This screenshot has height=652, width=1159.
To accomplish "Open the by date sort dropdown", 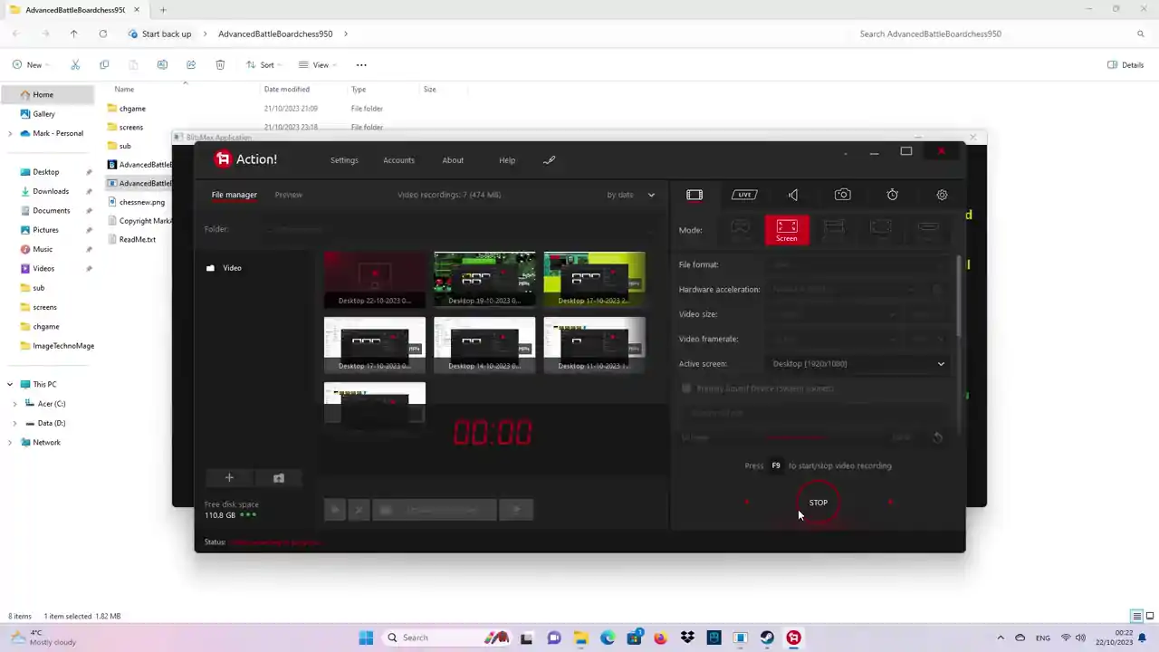I will coord(630,195).
